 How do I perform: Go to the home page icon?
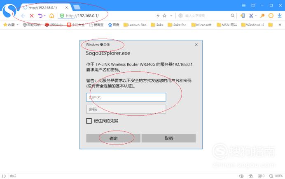point(51,16)
